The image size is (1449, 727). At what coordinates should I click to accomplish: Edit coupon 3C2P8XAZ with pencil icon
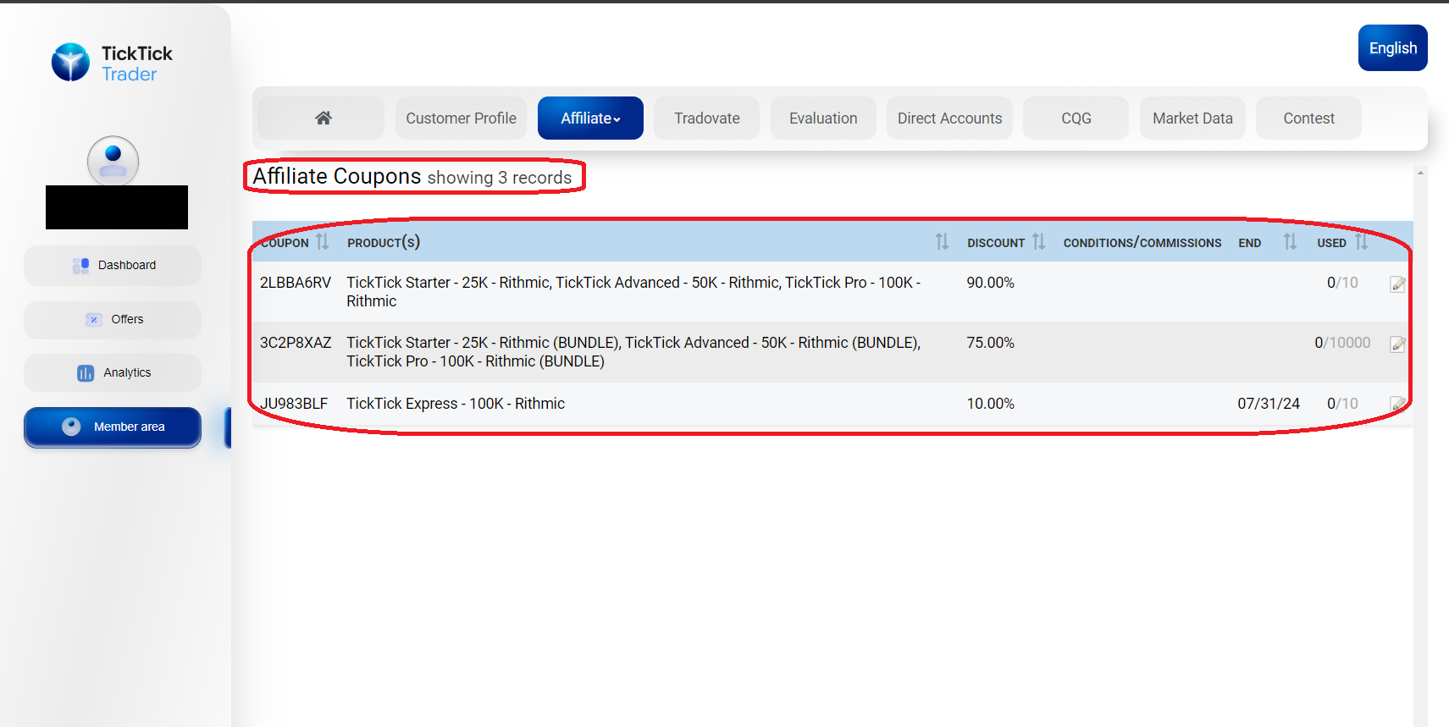click(1397, 344)
